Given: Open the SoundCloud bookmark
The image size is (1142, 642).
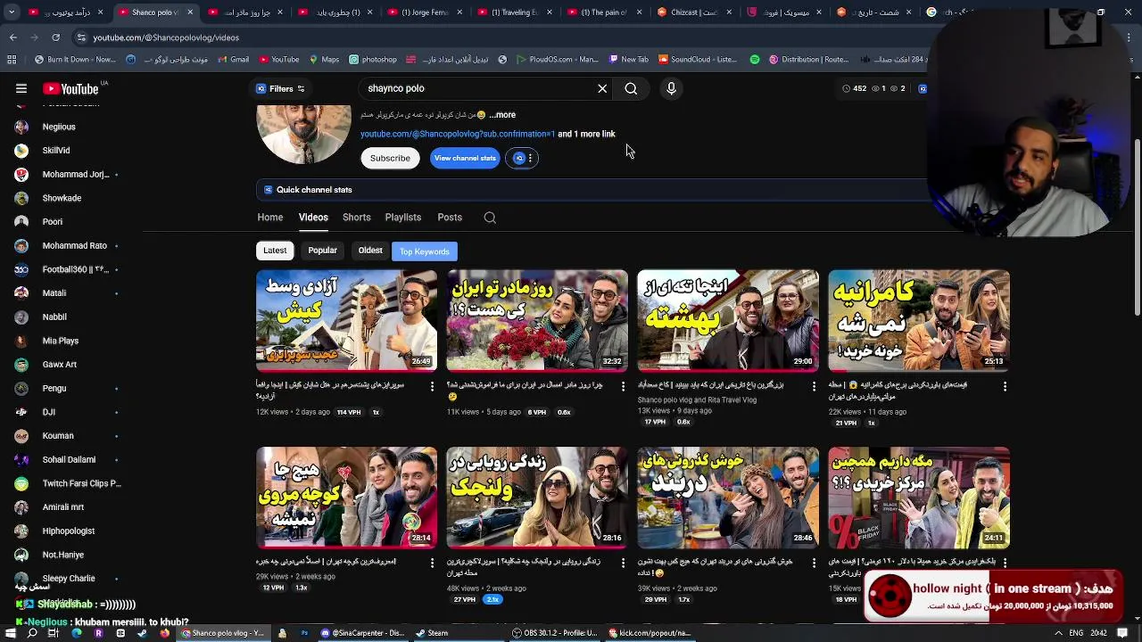Looking at the screenshot, I should pos(697,60).
